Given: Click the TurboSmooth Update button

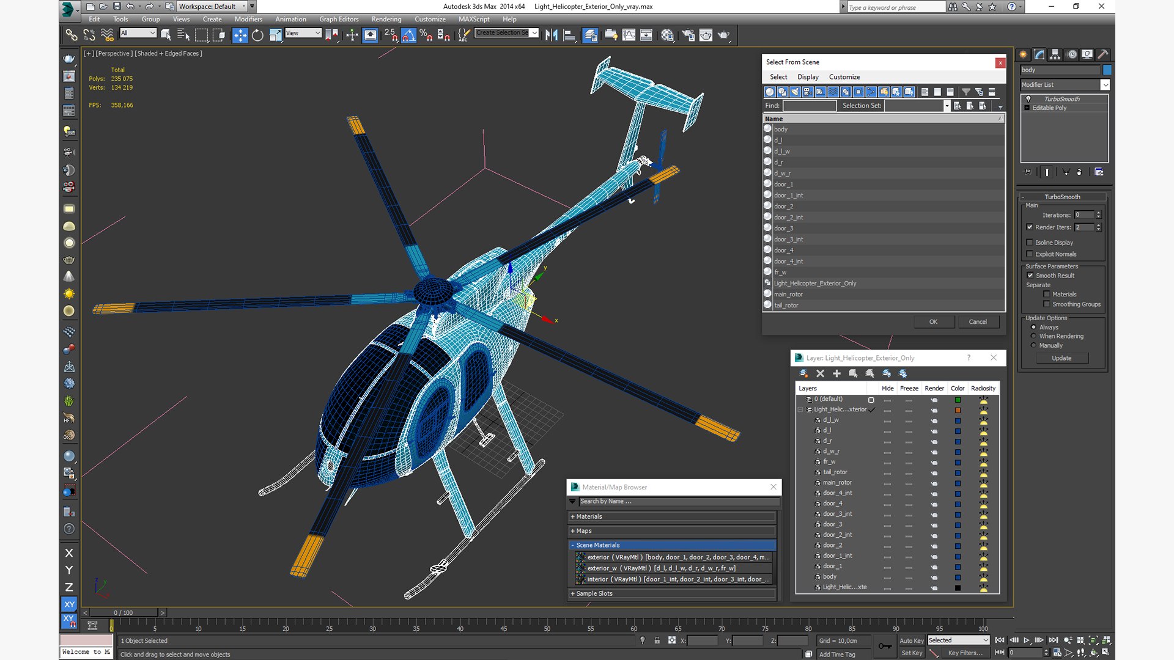Looking at the screenshot, I should point(1061,358).
